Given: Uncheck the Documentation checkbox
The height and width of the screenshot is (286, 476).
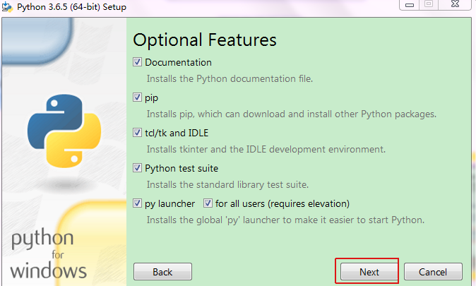Looking at the screenshot, I should tap(137, 62).
